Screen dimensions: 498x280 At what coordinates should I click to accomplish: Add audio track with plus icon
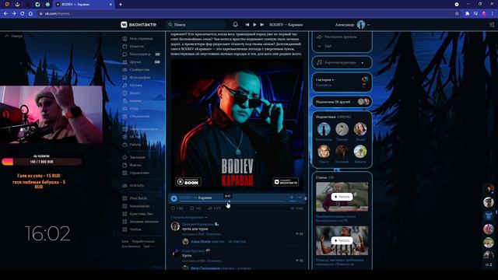(x=292, y=198)
